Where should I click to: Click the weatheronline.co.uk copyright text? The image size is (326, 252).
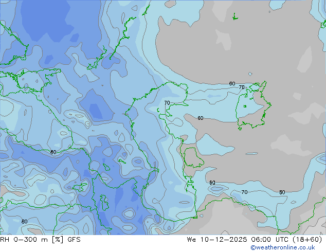(283, 247)
